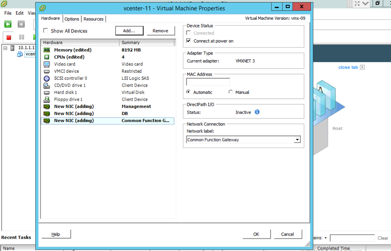This screenshot has width=391, height=251.
Task: Enable the Show All Devices checkbox
Action: coord(46,31)
